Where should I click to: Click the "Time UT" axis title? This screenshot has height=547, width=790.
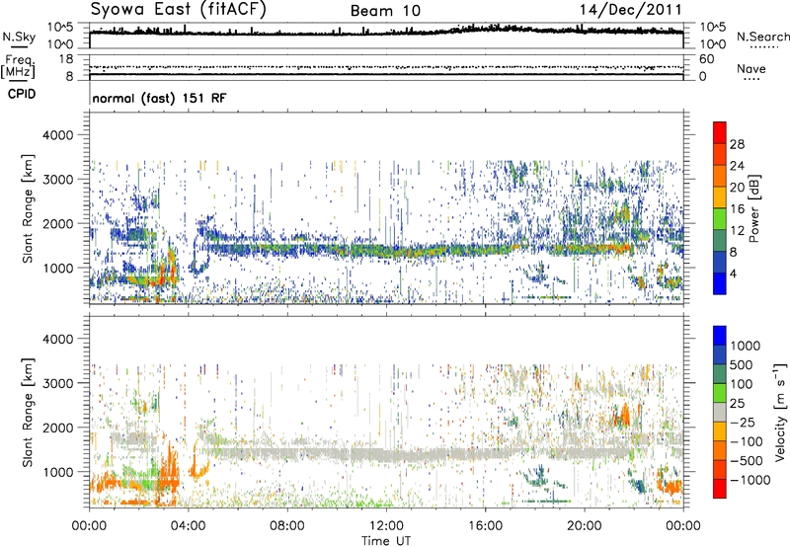tap(386, 541)
